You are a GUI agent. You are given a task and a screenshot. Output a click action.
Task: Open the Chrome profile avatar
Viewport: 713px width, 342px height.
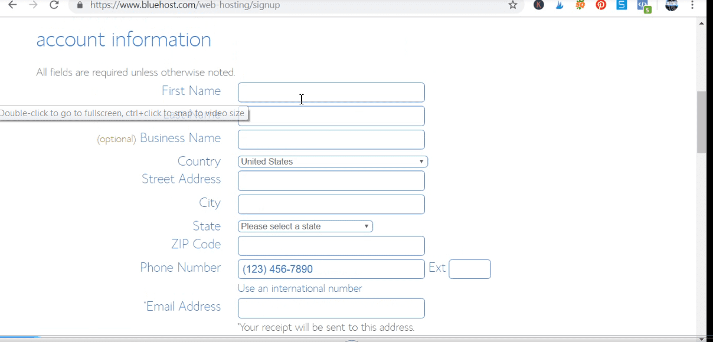tap(672, 5)
